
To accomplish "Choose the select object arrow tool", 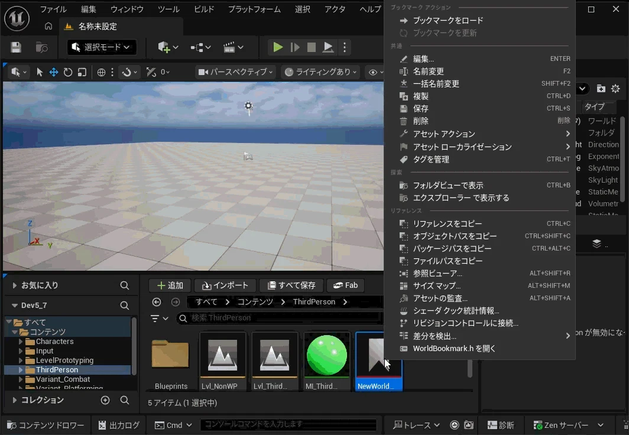I will pyautogui.click(x=39, y=72).
